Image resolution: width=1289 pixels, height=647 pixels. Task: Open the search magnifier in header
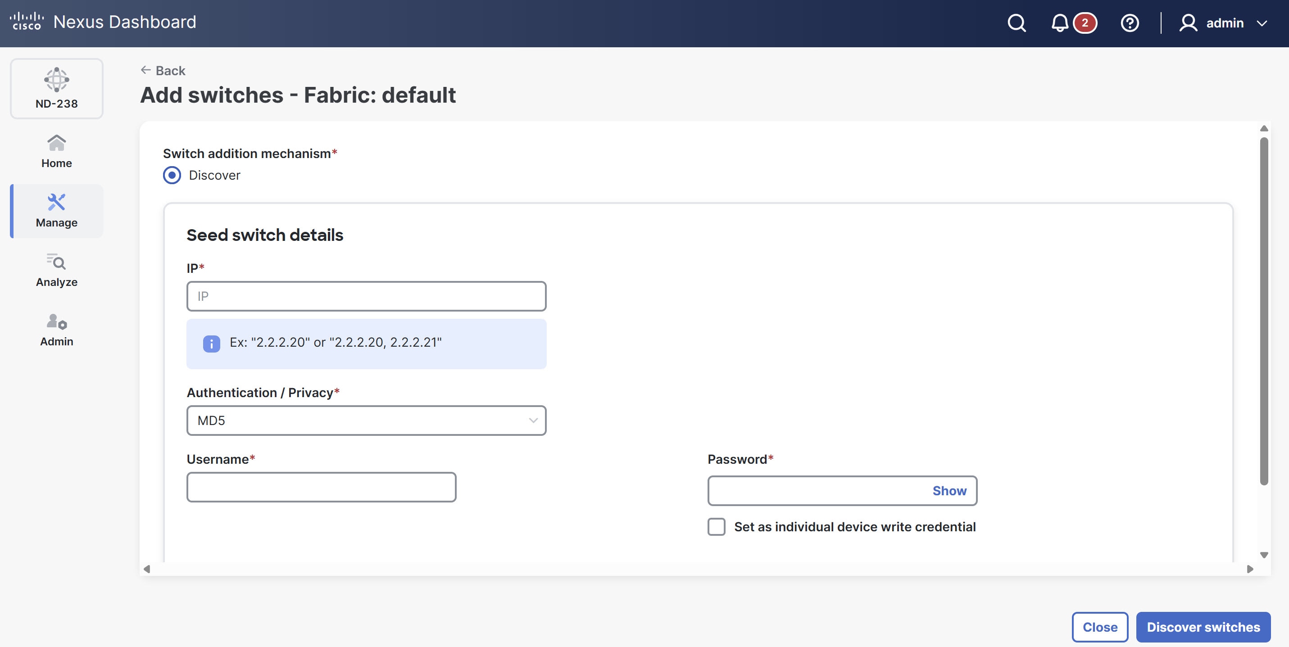(1016, 23)
